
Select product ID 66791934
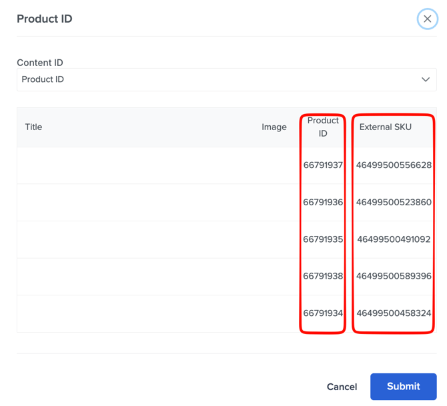(323, 313)
